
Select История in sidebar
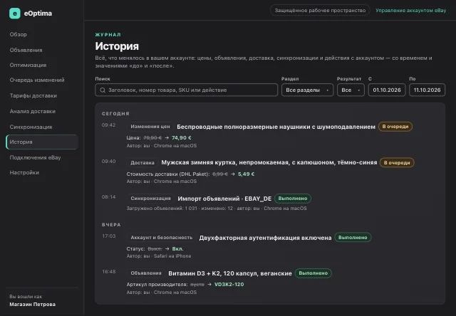pyautogui.click(x=42, y=142)
